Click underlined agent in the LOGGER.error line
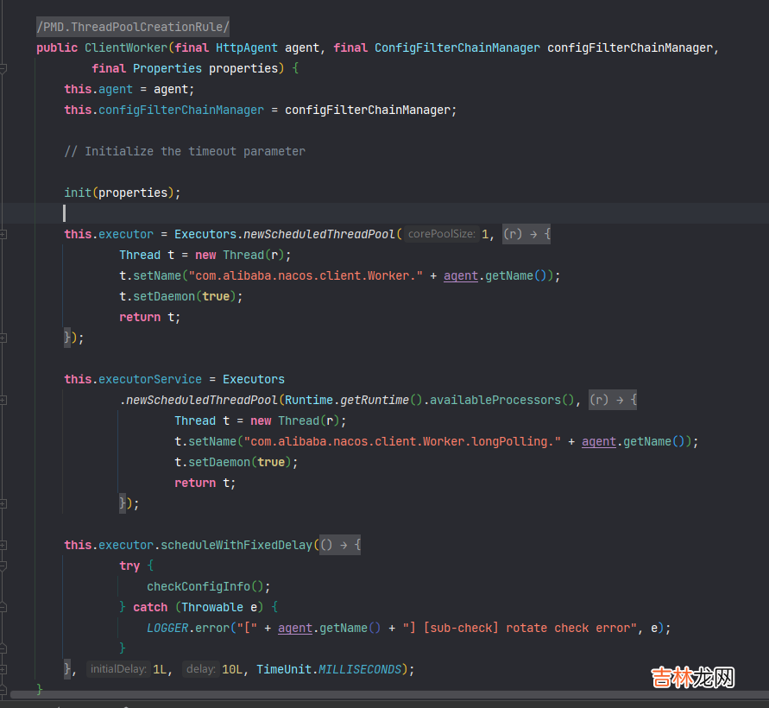The height and width of the screenshot is (708, 769). (x=295, y=628)
